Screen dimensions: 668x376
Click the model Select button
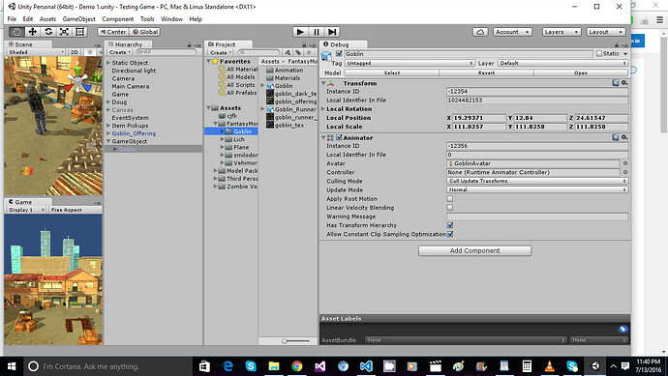point(391,72)
